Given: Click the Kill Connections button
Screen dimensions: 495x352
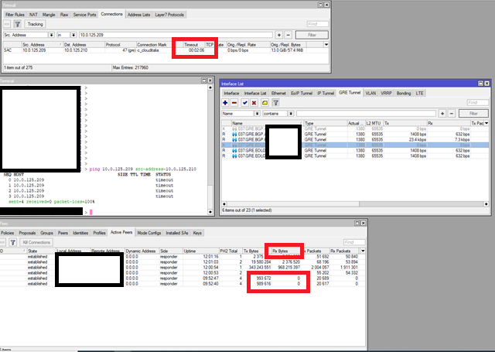Looking at the screenshot, I should coord(36,242).
